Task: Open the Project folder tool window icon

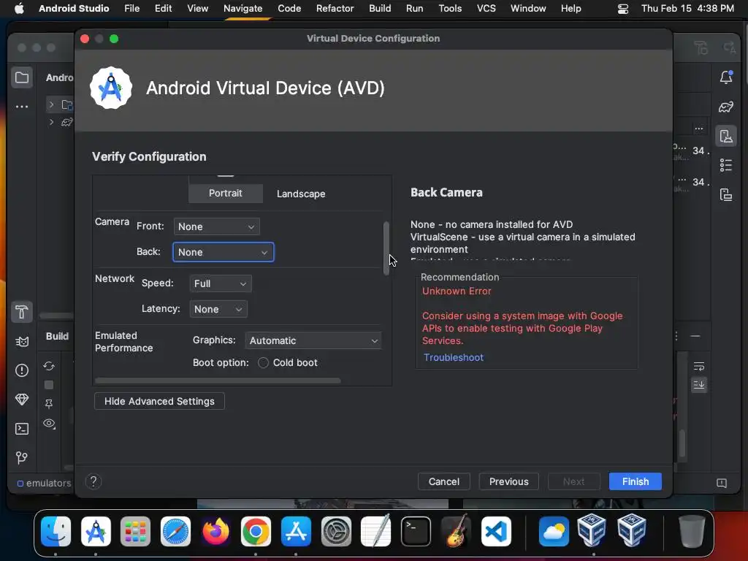Action: [x=22, y=77]
